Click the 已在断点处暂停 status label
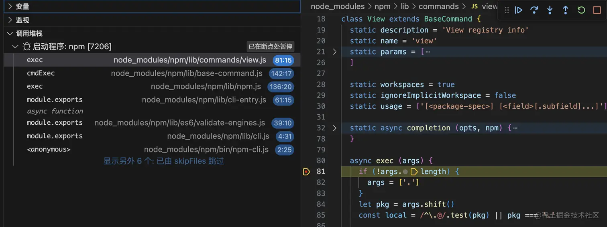Screen dimensions: 607x227 coord(271,47)
